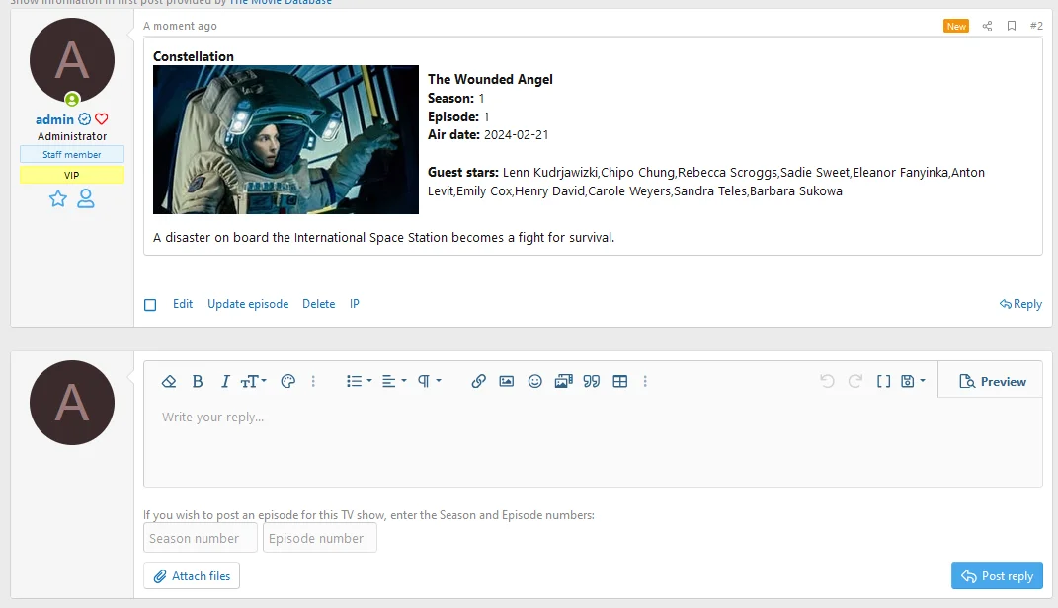1058x608 pixels.
Task: Click the eraser remove formatting icon
Action: click(x=169, y=382)
